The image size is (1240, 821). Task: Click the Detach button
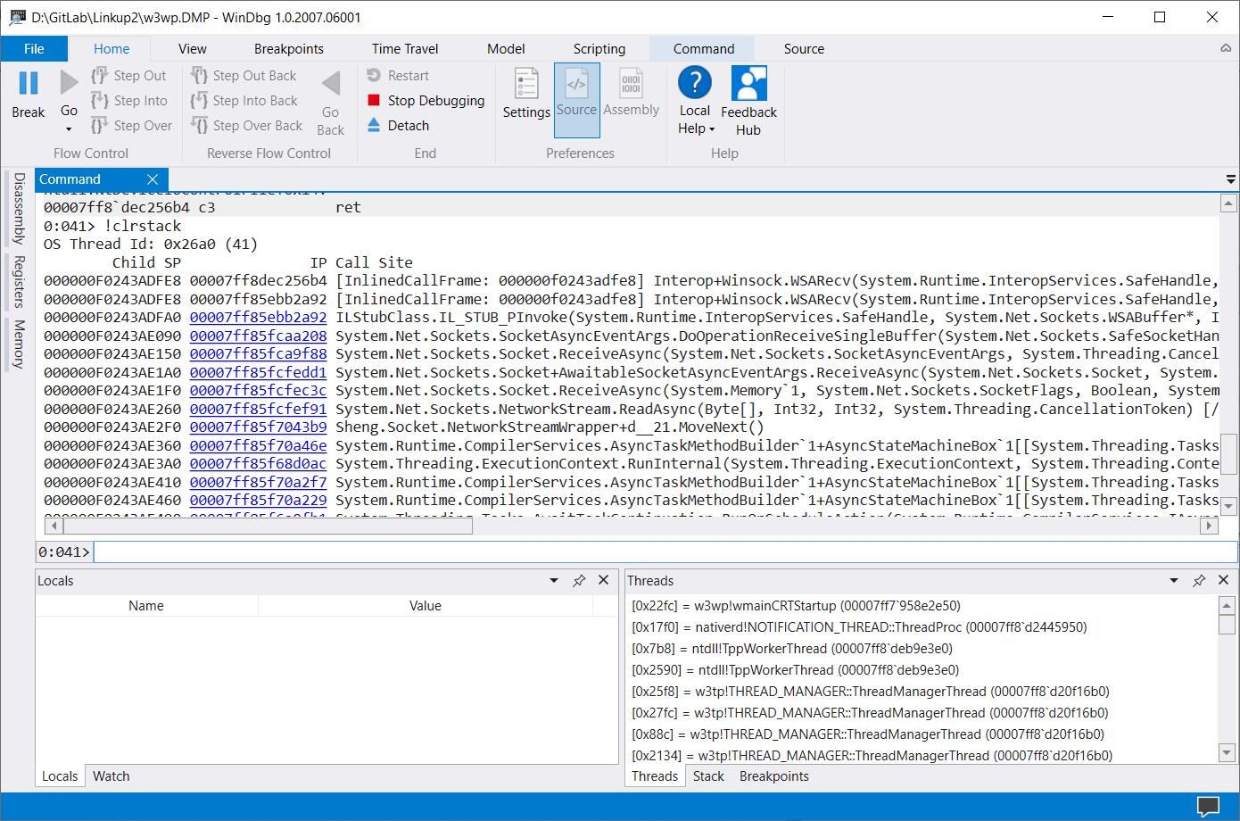398,126
